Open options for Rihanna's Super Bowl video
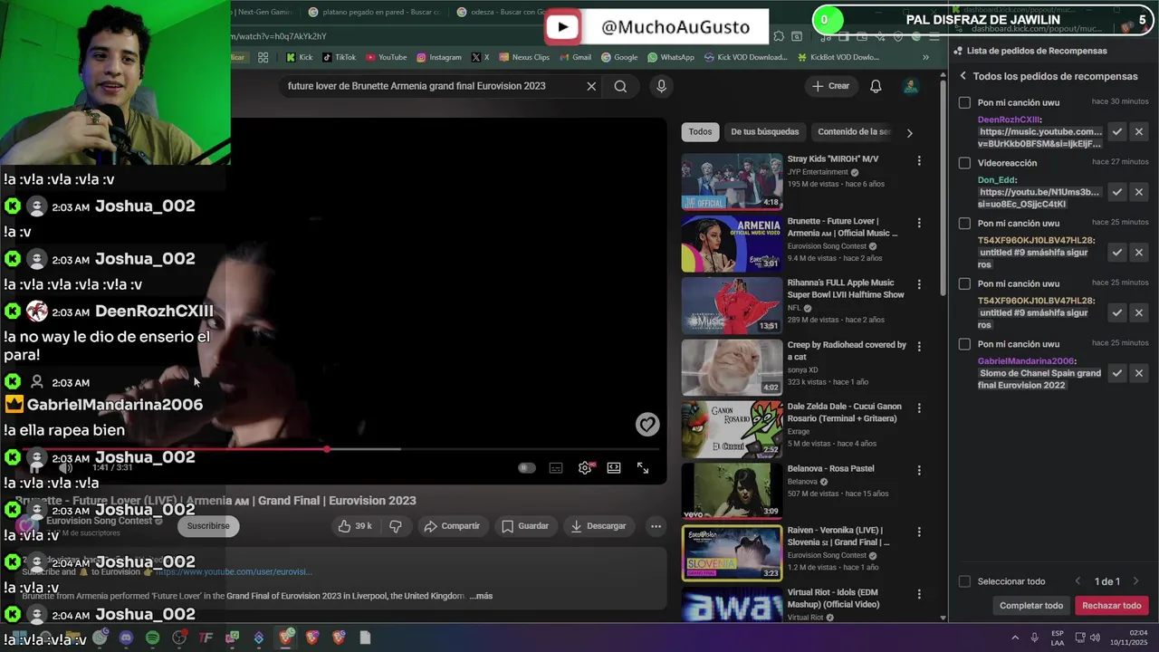Image resolution: width=1159 pixels, height=652 pixels. click(919, 284)
